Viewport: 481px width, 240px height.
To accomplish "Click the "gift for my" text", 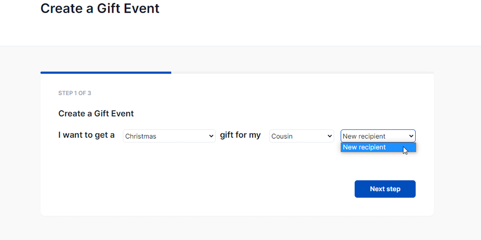I will 240,135.
